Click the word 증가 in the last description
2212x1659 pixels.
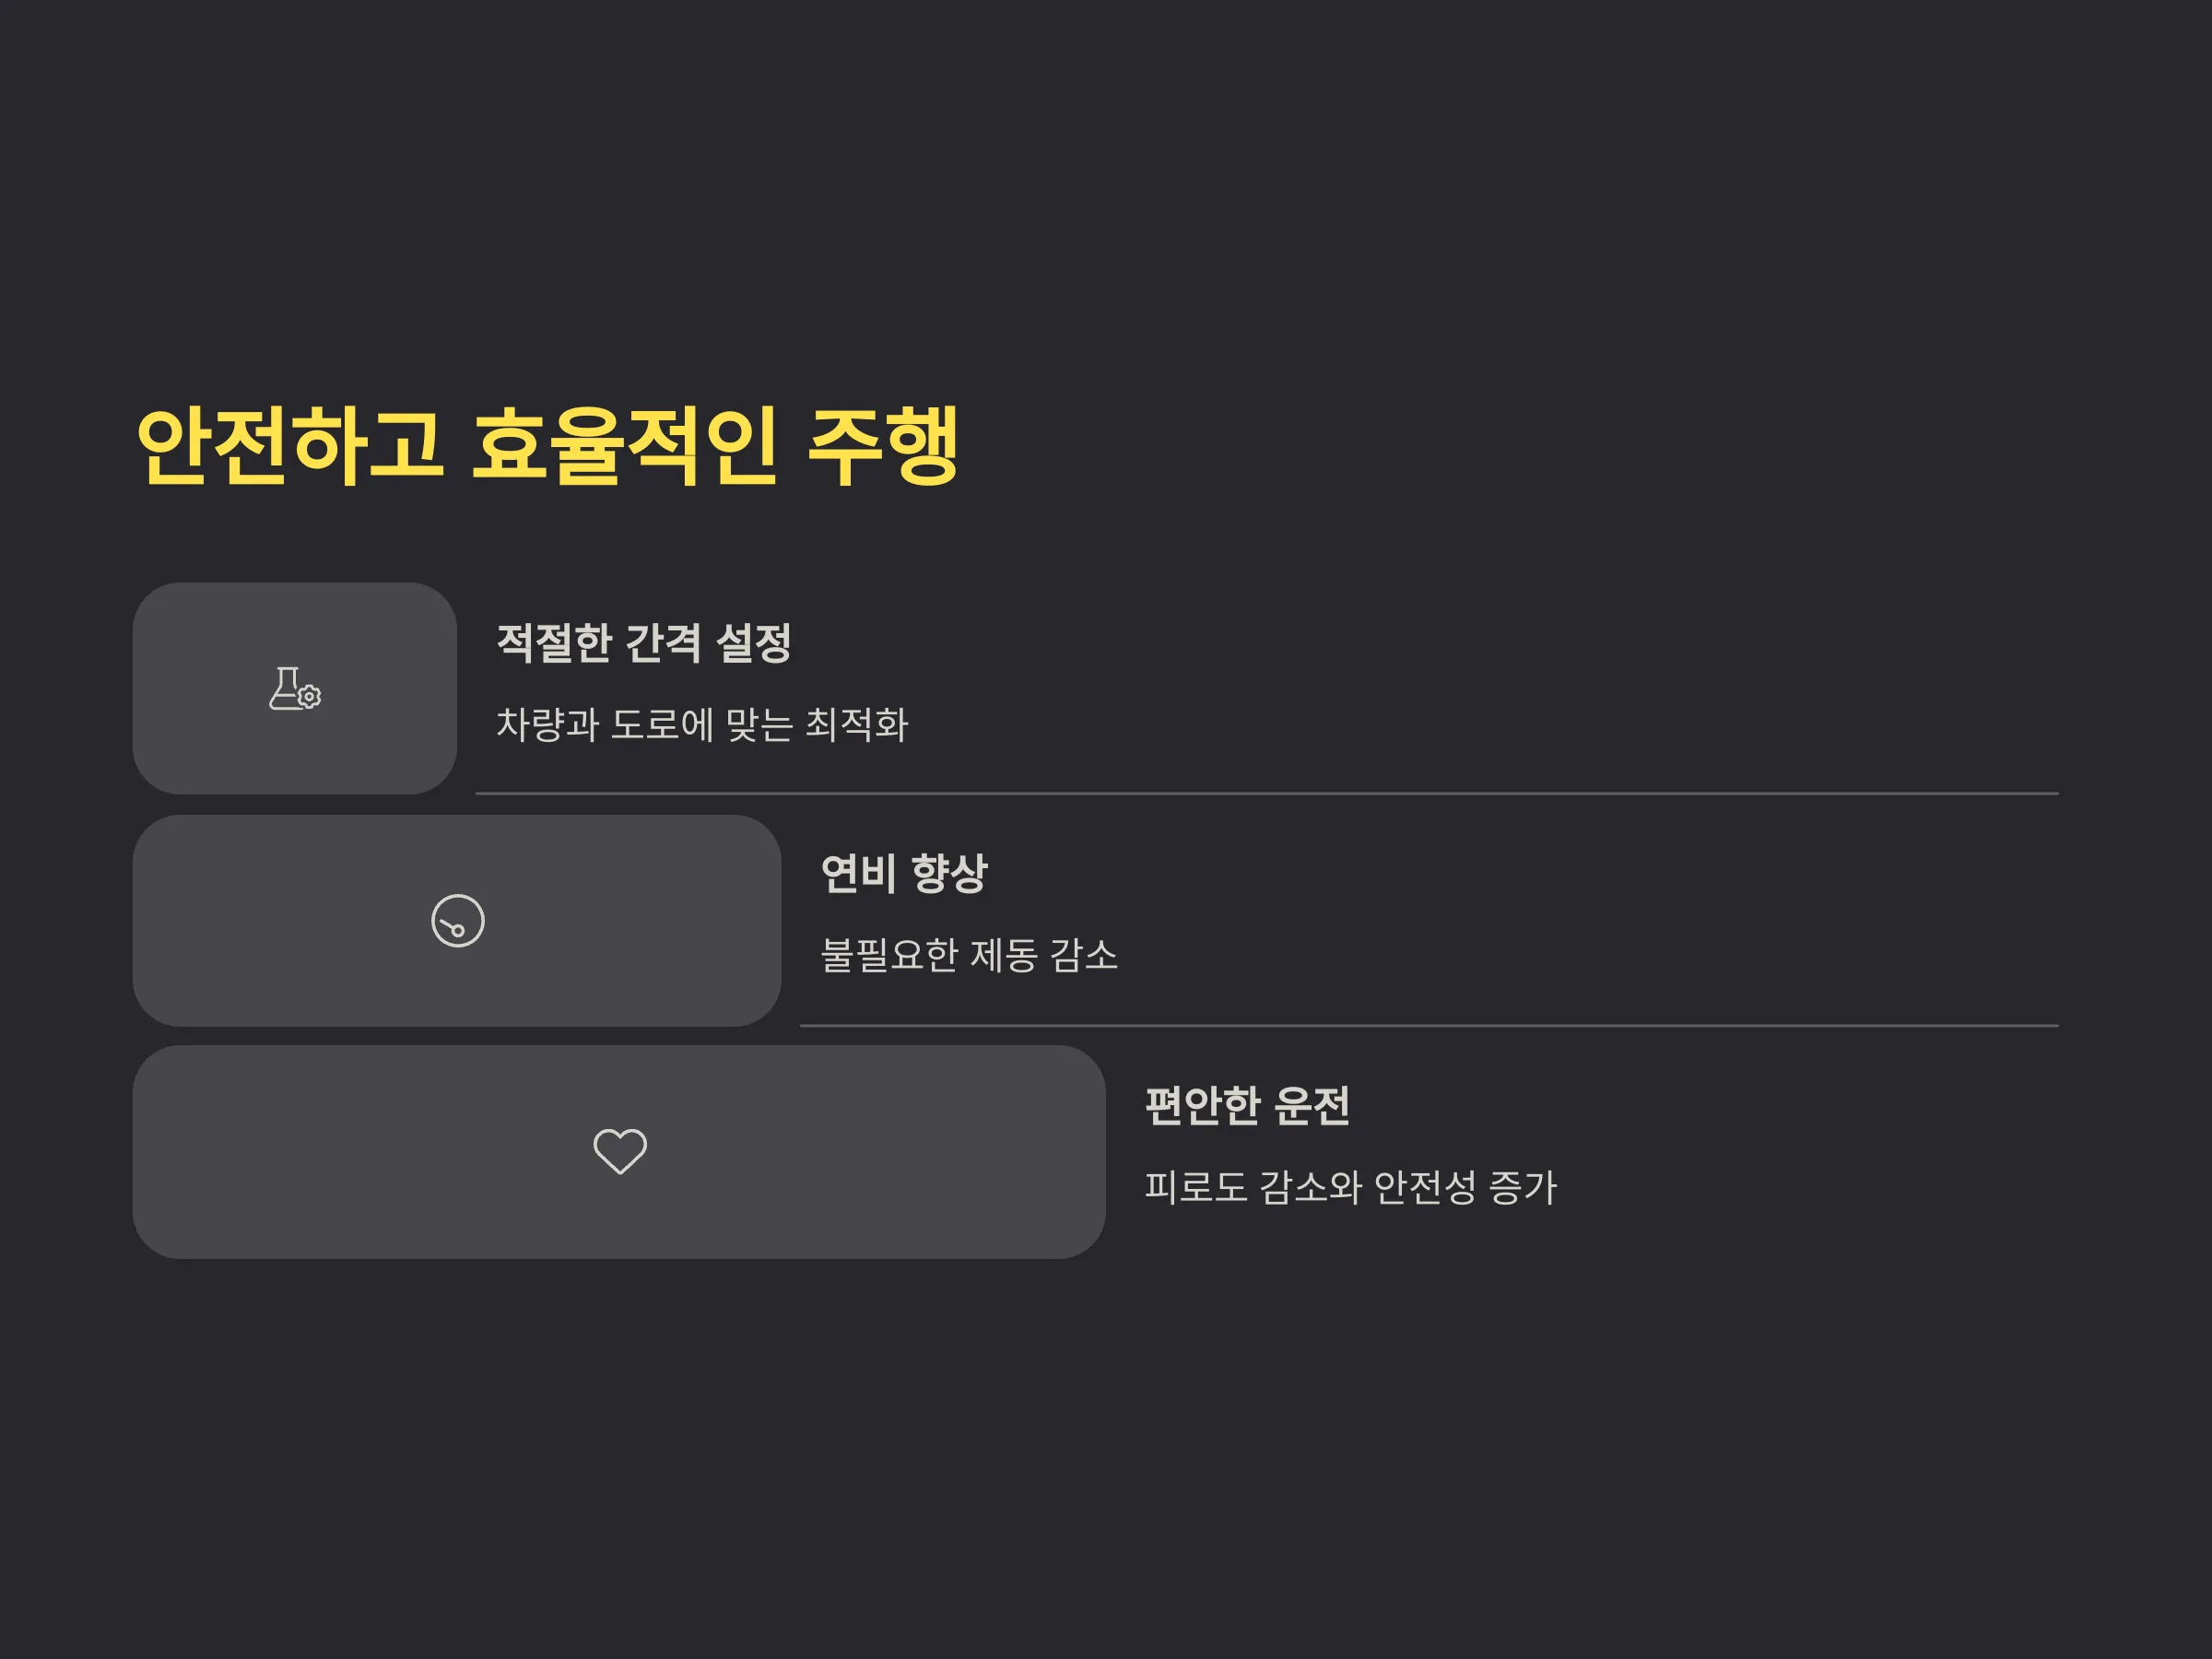(x=1523, y=1188)
